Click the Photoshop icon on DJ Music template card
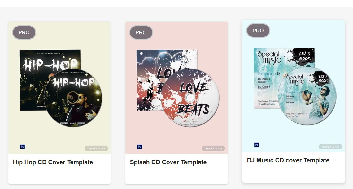Screen dimensions: 353x189 pos(256,145)
